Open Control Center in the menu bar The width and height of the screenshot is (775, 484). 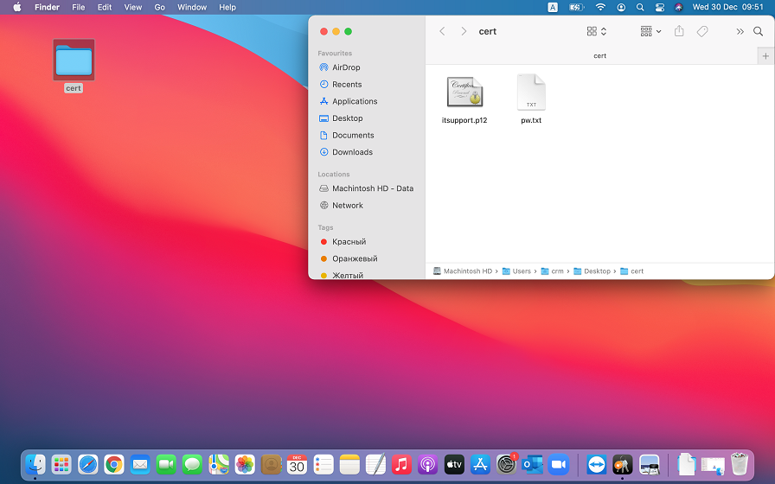659,7
